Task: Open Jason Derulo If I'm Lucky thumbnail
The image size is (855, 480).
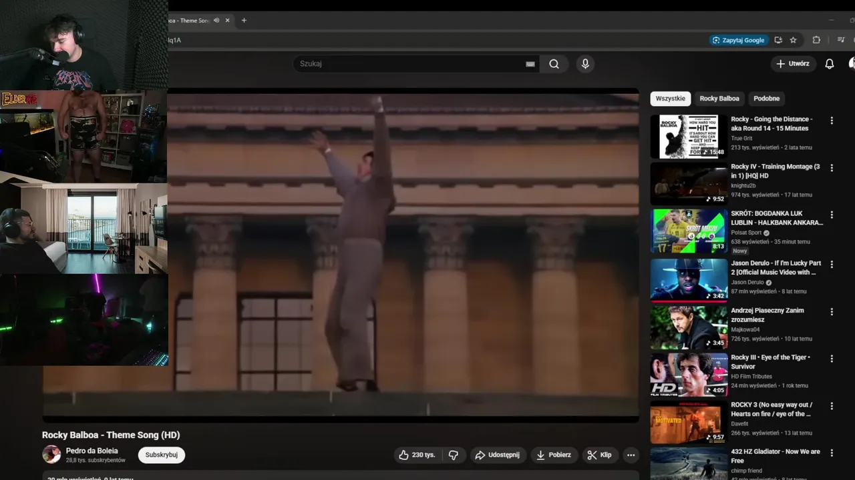Action: click(x=689, y=281)
